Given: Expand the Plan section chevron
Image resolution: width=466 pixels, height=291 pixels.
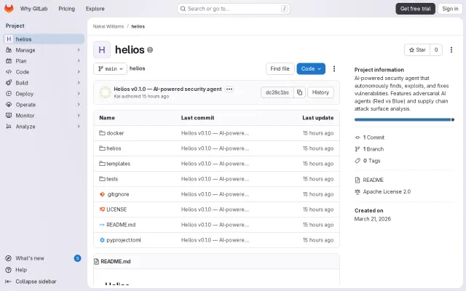Looking at the screenshot, I should click(x=79, y=61).
